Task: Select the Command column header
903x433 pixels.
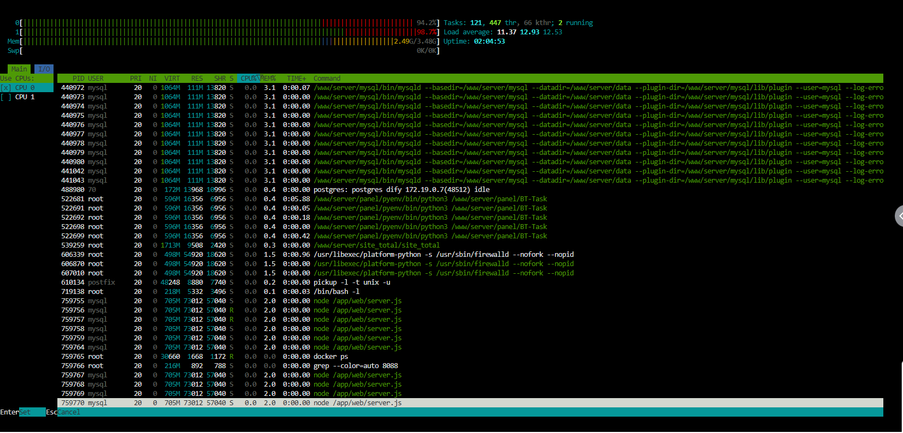Action: 327,79
